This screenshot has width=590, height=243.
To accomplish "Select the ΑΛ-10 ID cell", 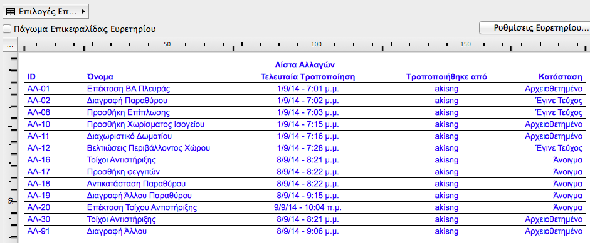I will pyautogui.click(x=39, y=124).
